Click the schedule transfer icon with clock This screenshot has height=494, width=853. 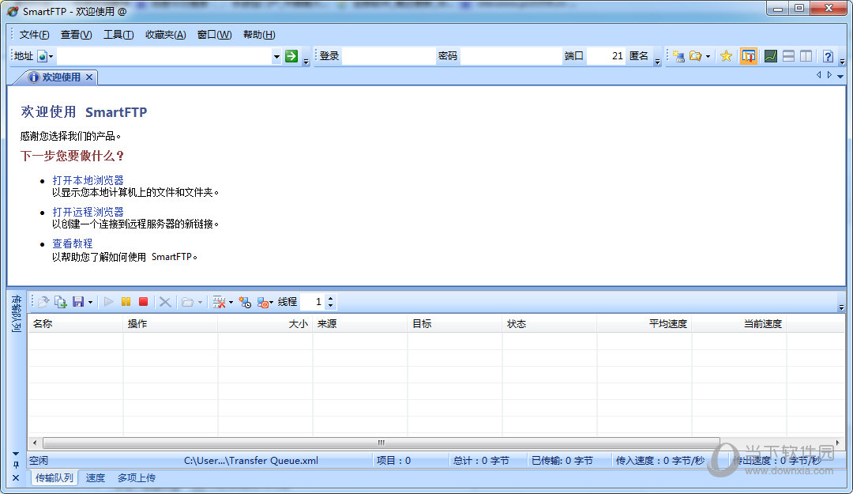click(245, 302)
